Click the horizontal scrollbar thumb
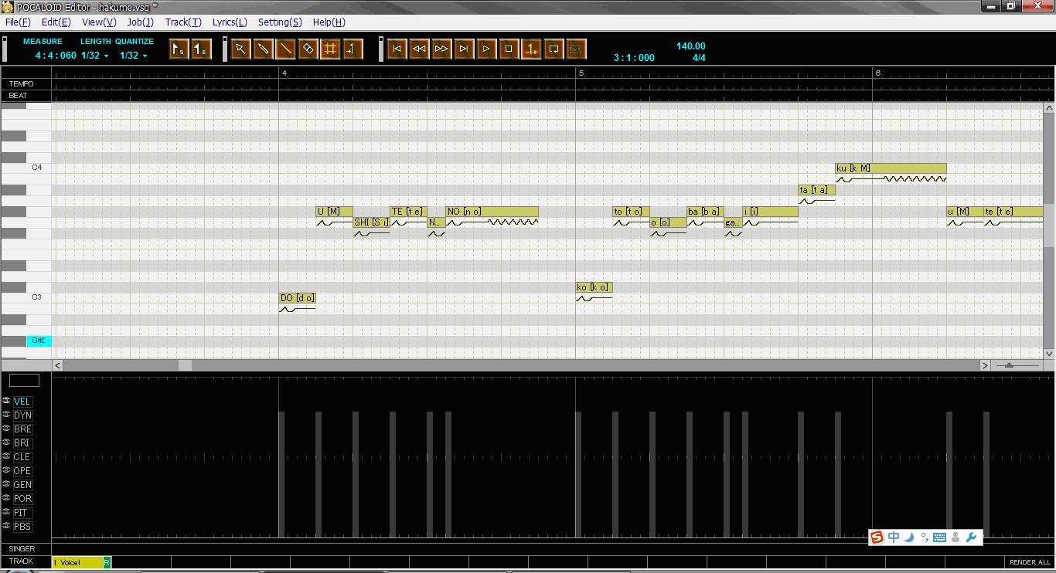1056x573 pixels. (x=185, y=364)
